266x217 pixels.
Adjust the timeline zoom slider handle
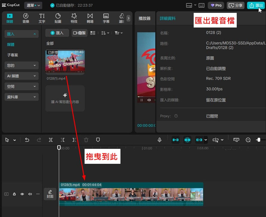point(259,140)
